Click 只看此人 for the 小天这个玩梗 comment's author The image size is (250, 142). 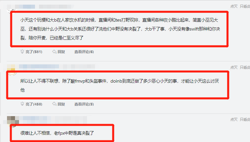[245, 6]
